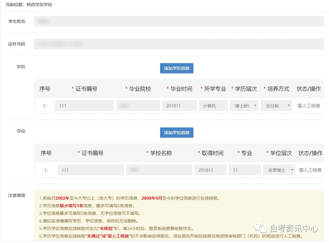Click 需人工核查 status in 学历 row

tap(309, 106)
